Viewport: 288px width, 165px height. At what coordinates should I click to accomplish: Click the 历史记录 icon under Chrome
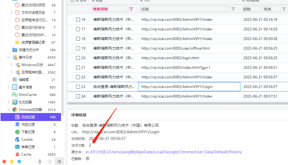coord(17,117)
